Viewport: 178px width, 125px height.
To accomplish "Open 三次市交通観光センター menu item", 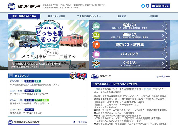I will coord(89,16).
